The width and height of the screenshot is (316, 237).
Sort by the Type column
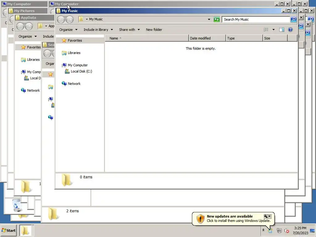(x=244, y=38)
